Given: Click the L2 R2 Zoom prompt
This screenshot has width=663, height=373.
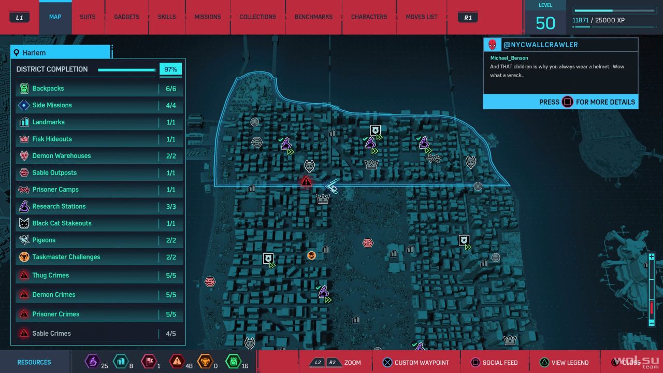Looking at the screenshot, I should point(336,363).
